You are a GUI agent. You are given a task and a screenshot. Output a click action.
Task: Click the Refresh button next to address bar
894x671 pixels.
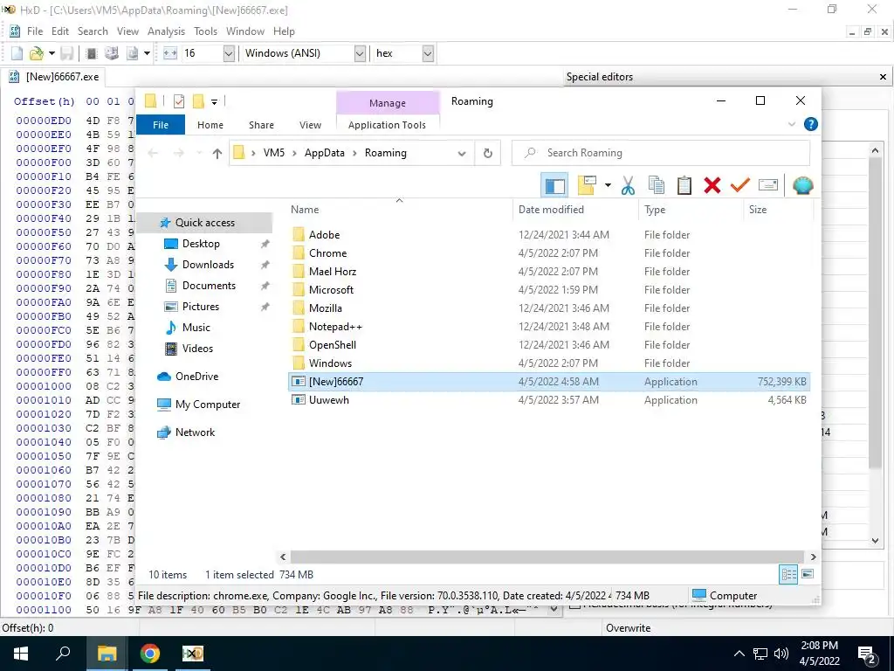coord(487,153)
